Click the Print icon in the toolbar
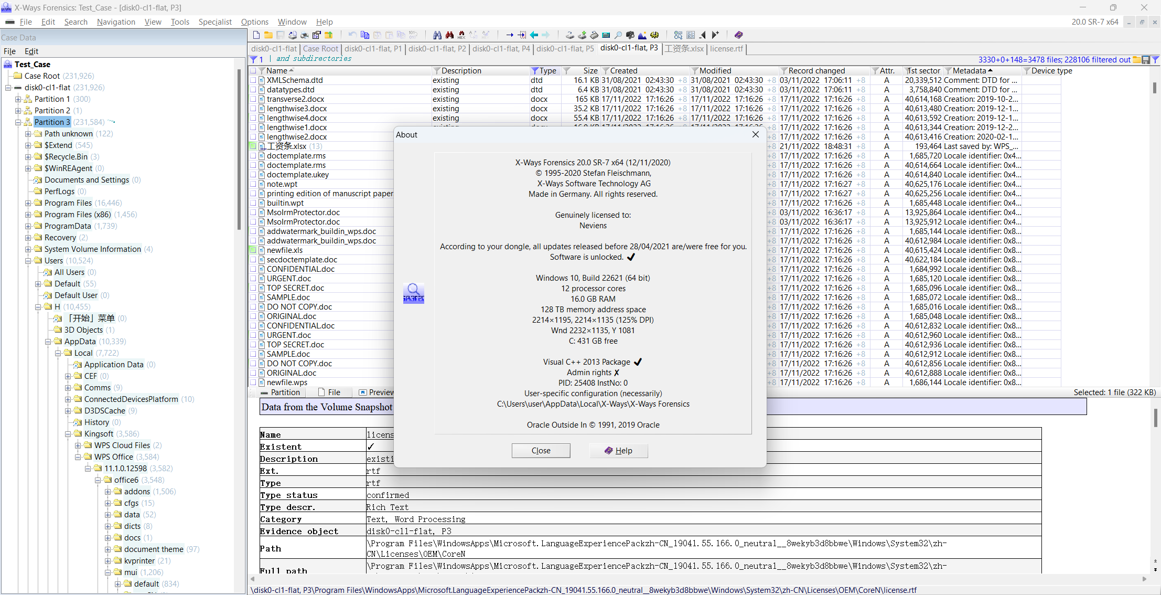 pos(305,35)
